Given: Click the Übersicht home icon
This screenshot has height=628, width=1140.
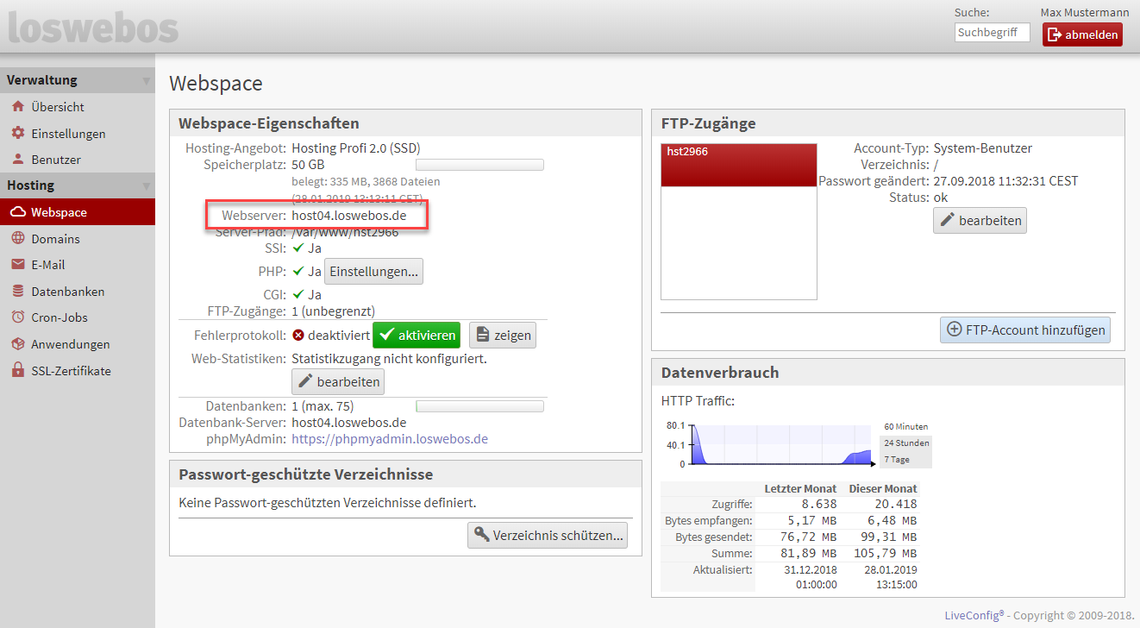Looking at the screenshot, I should click(x=17, y=107).
